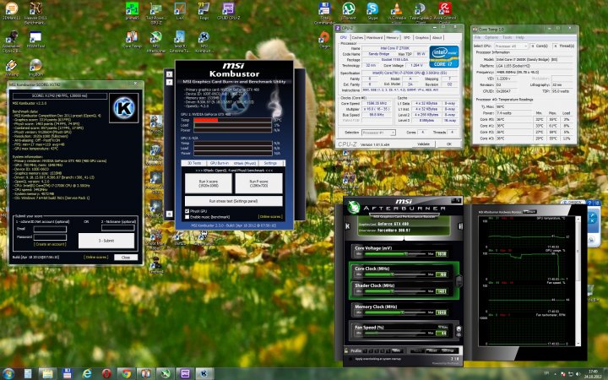608x380 pixels.
Task: Open the TeamSpeak client desktop icon
Action: point(421,12)
